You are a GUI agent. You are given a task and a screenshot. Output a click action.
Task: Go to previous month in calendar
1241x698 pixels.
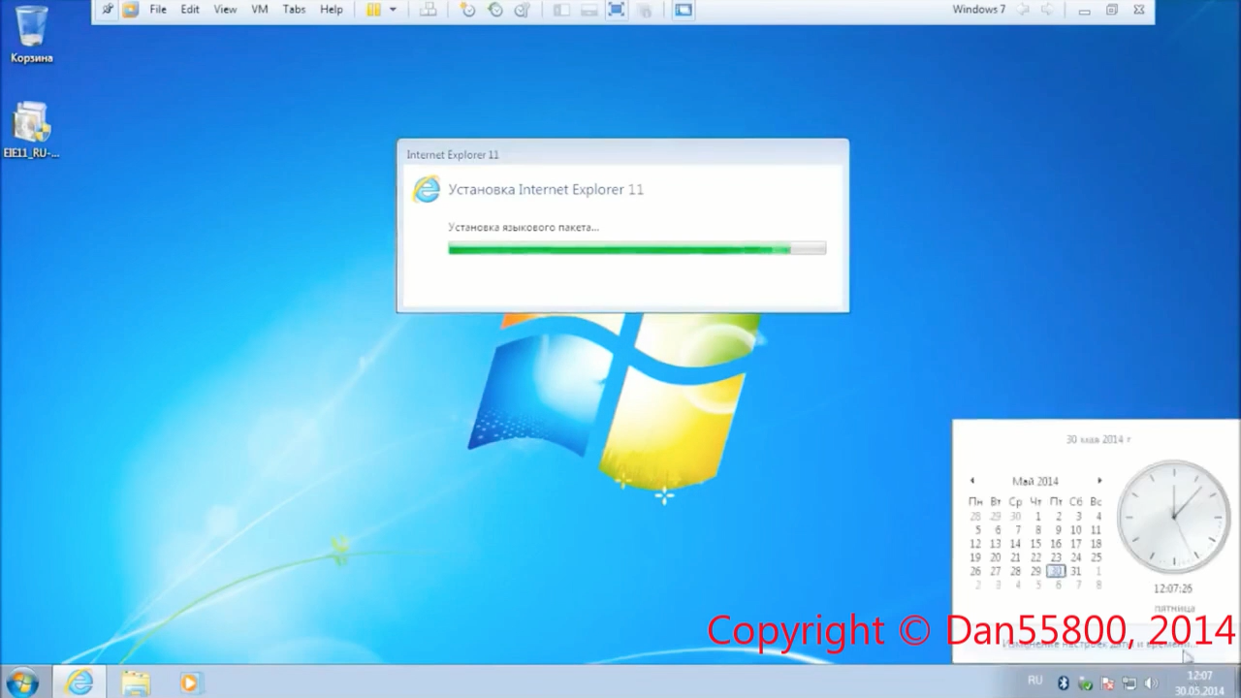[x=972, y=481]
